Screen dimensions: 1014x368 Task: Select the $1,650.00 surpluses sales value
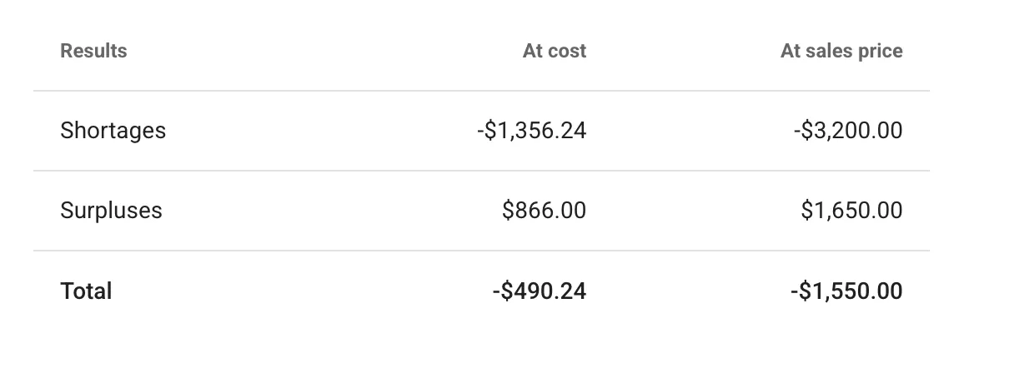(x=851, y=211)
